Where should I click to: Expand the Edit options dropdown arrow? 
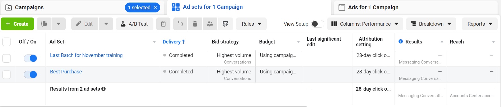[106, 24]
